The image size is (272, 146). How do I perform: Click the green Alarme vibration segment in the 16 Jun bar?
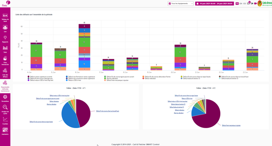click(x=84, y=42)
